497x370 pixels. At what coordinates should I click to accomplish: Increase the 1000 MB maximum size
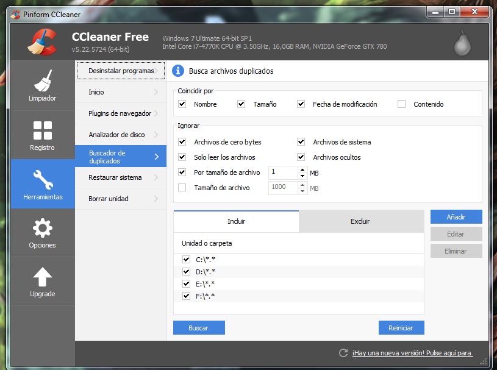(302, 185)
